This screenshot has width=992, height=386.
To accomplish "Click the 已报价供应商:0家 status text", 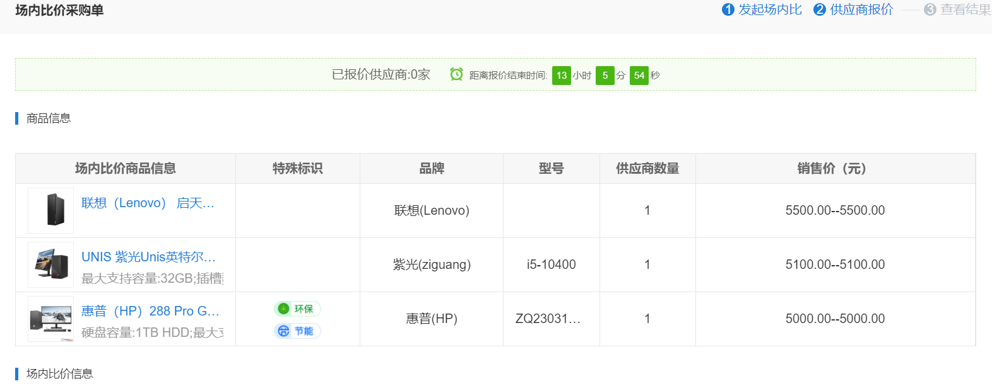I will point(381,74).
